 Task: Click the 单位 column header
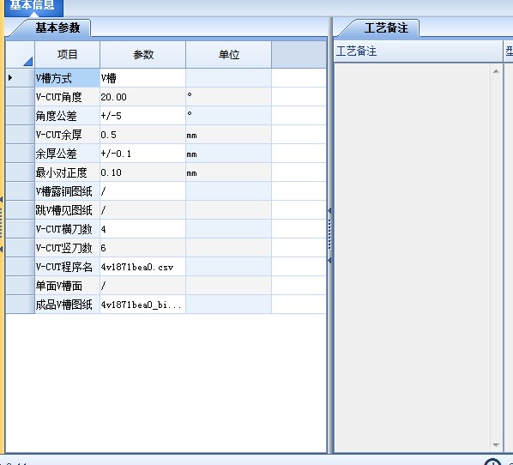(x=229, y=54)
